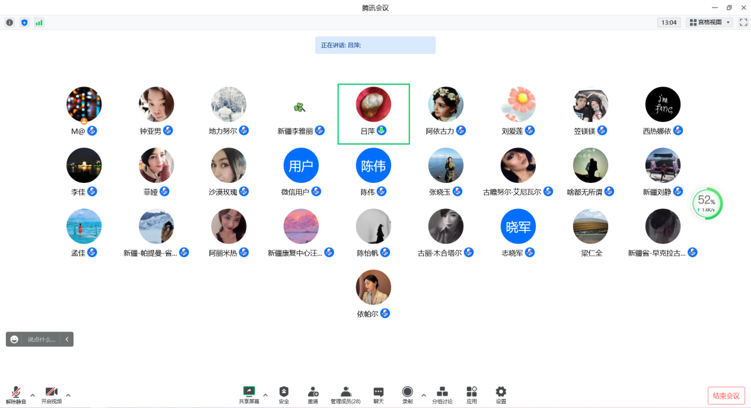The width and height of the screenshot is (751, 408).
Task: Expand video options arrow beside 开启视频
Action: point(68,395)
